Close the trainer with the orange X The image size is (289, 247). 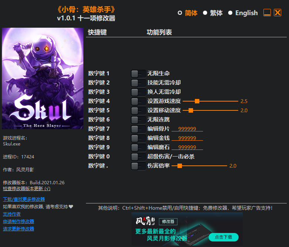[278, 13]
